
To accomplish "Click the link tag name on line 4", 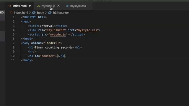I will point(33,30).
